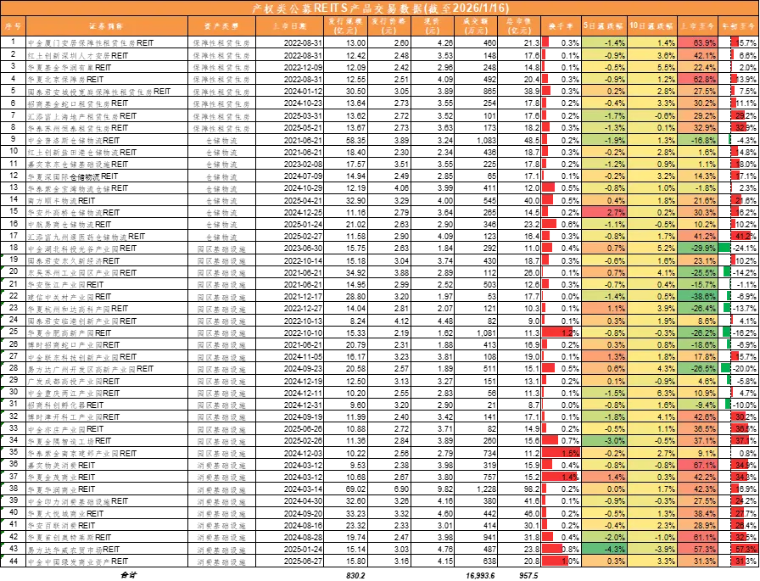Select the 年初至今 column header
The image size is (760, 581).
(739, 26)
